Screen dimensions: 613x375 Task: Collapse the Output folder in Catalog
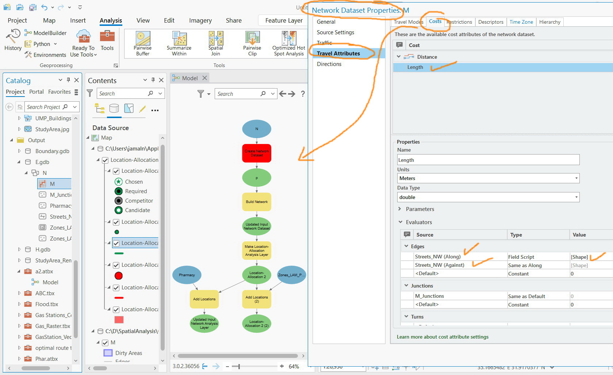[x=12, y=140]
